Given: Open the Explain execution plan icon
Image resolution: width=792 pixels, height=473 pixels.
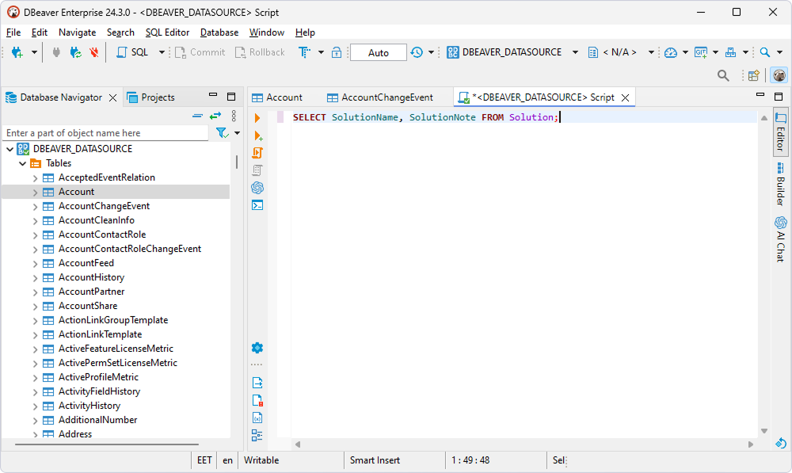Looking at the screenshot, I should coord(257,170).
